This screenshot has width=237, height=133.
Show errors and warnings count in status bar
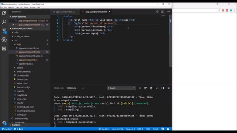(x=18, y=129)
